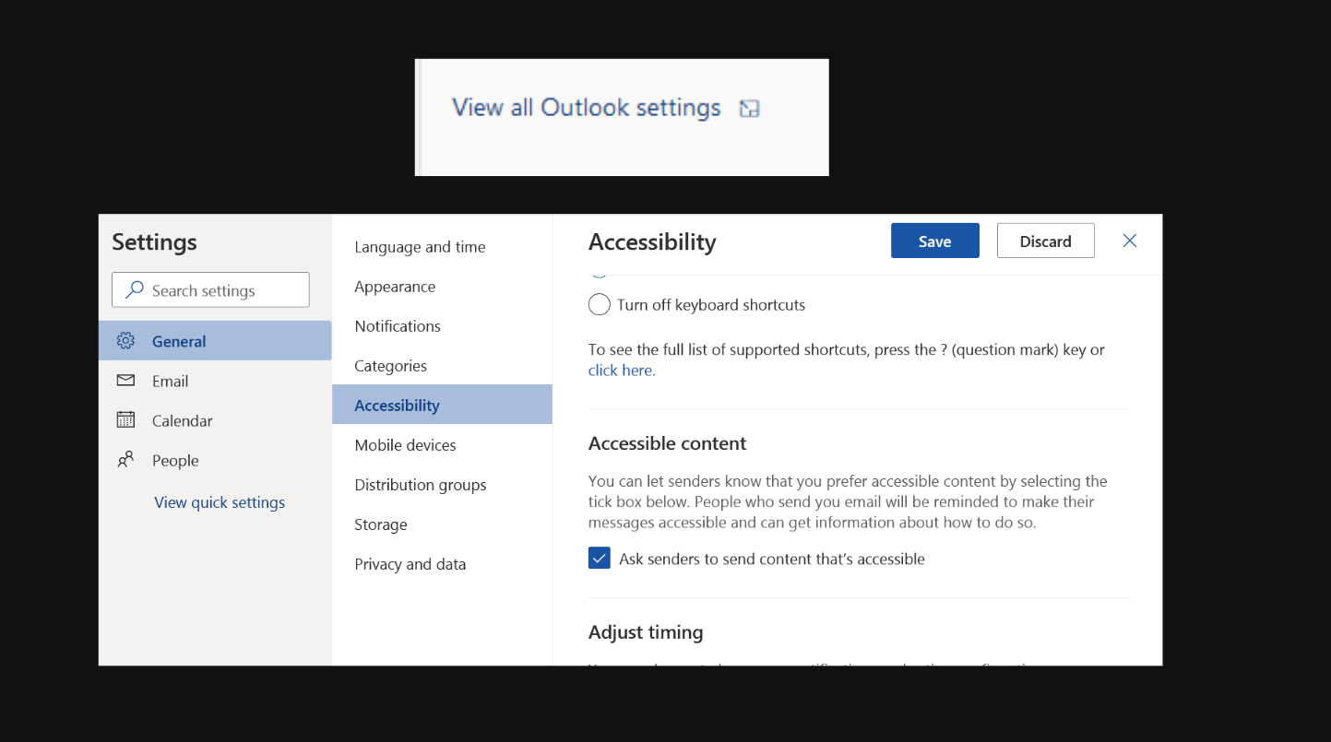Select the Email settings category

[215, 381]
